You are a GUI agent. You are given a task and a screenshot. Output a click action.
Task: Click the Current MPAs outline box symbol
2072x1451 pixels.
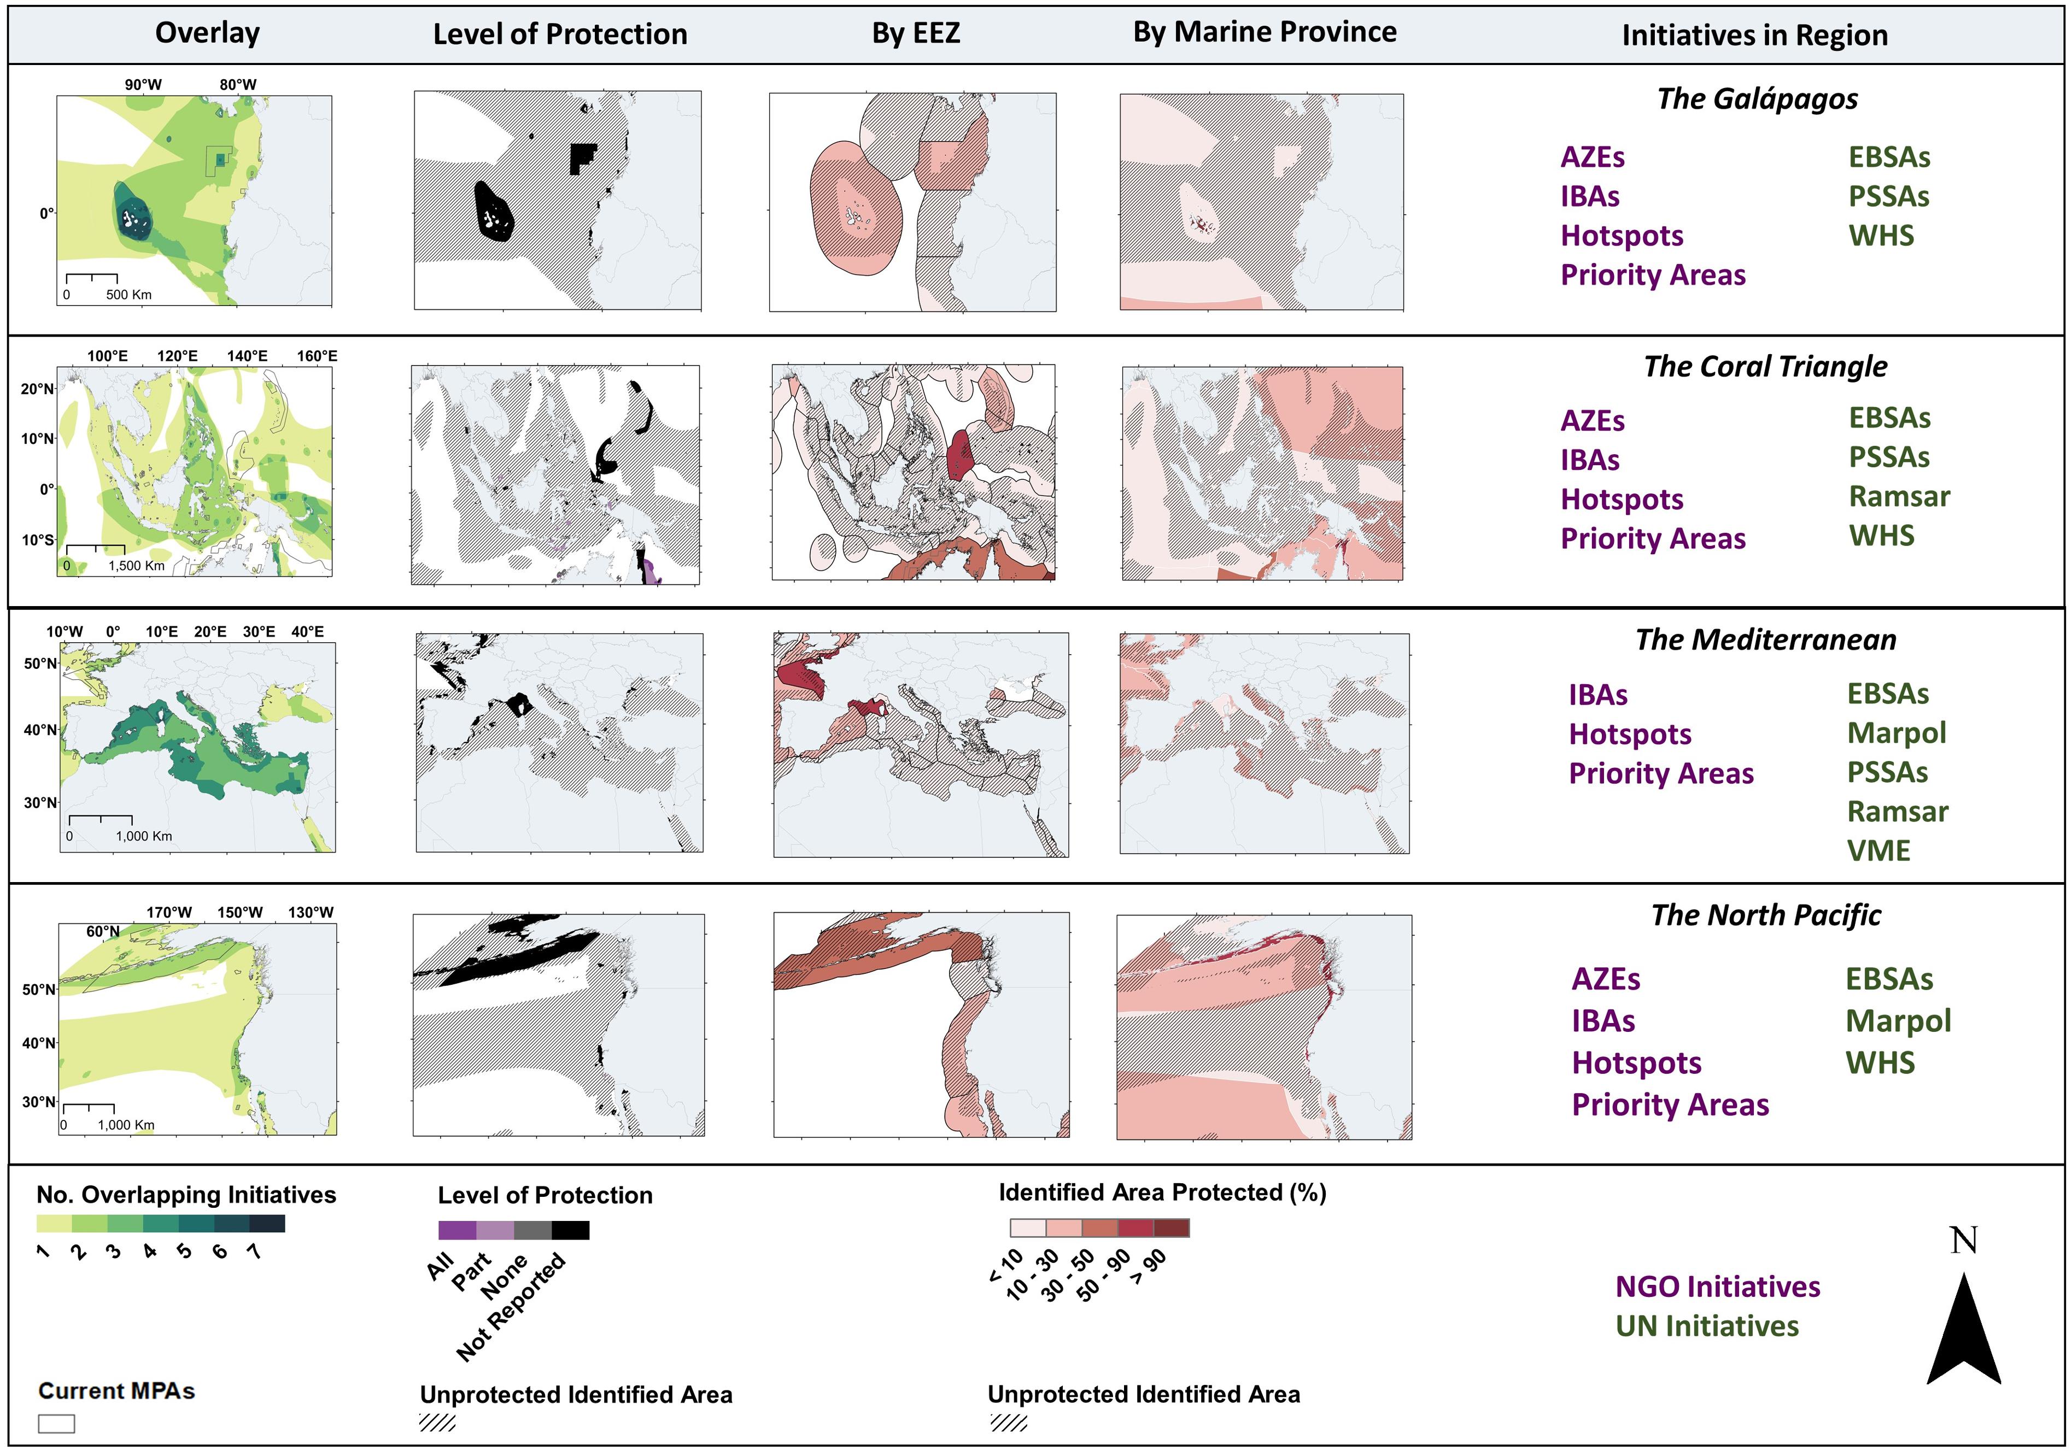coord(56,1423)
